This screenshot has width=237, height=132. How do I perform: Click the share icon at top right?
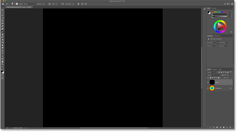232,4
